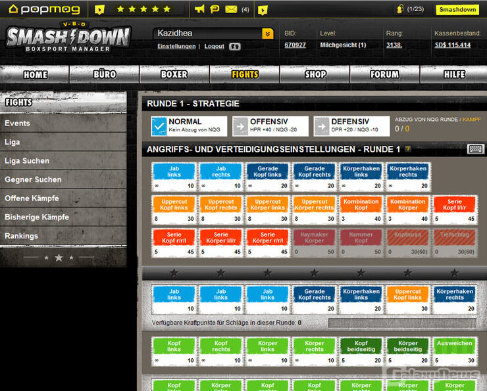487x391 pixels.
Task: Click the popmog home logo
Action: point(44,9)
